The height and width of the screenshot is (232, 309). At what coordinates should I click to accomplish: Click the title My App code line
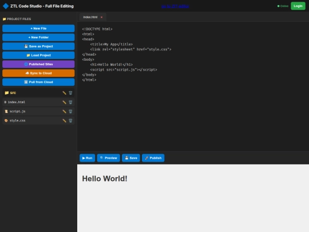[x=112, y=44]
